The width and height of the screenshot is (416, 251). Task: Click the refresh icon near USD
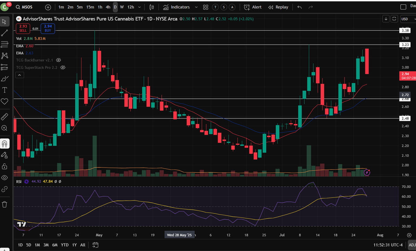click(394, 19)
